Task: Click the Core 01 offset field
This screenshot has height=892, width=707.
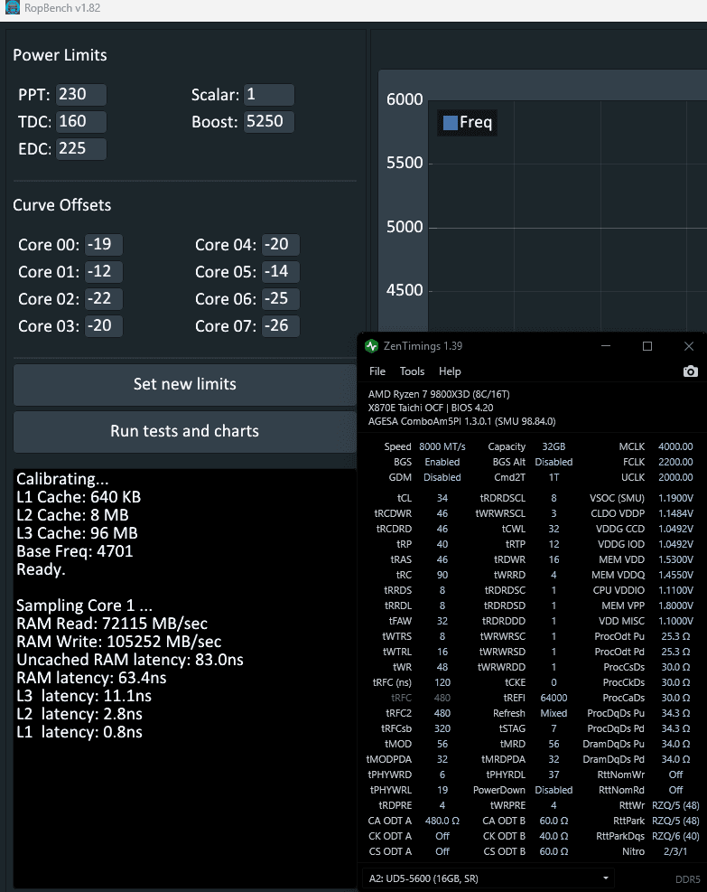Action: click(104, 272)
